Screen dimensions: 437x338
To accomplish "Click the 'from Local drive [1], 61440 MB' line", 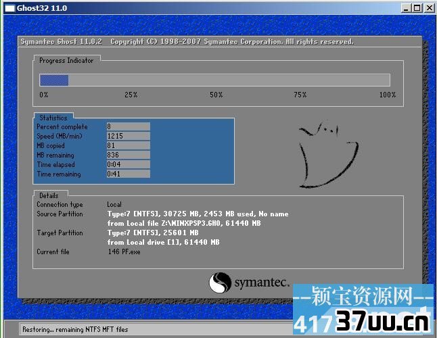I will pos(163,242).
